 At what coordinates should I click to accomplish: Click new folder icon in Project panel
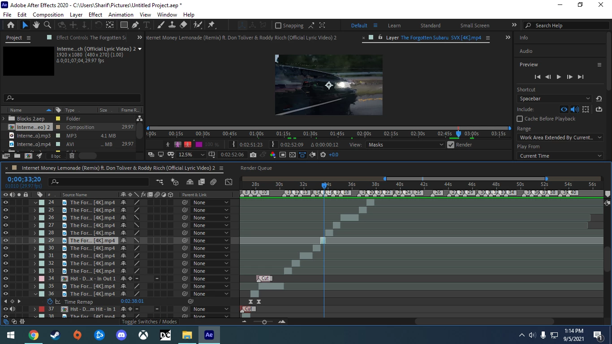tap(17, 156)
